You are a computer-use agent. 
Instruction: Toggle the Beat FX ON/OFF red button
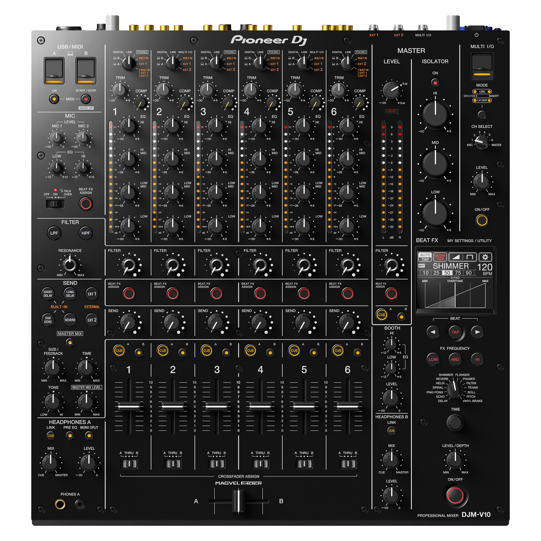(x=455, y=495)
